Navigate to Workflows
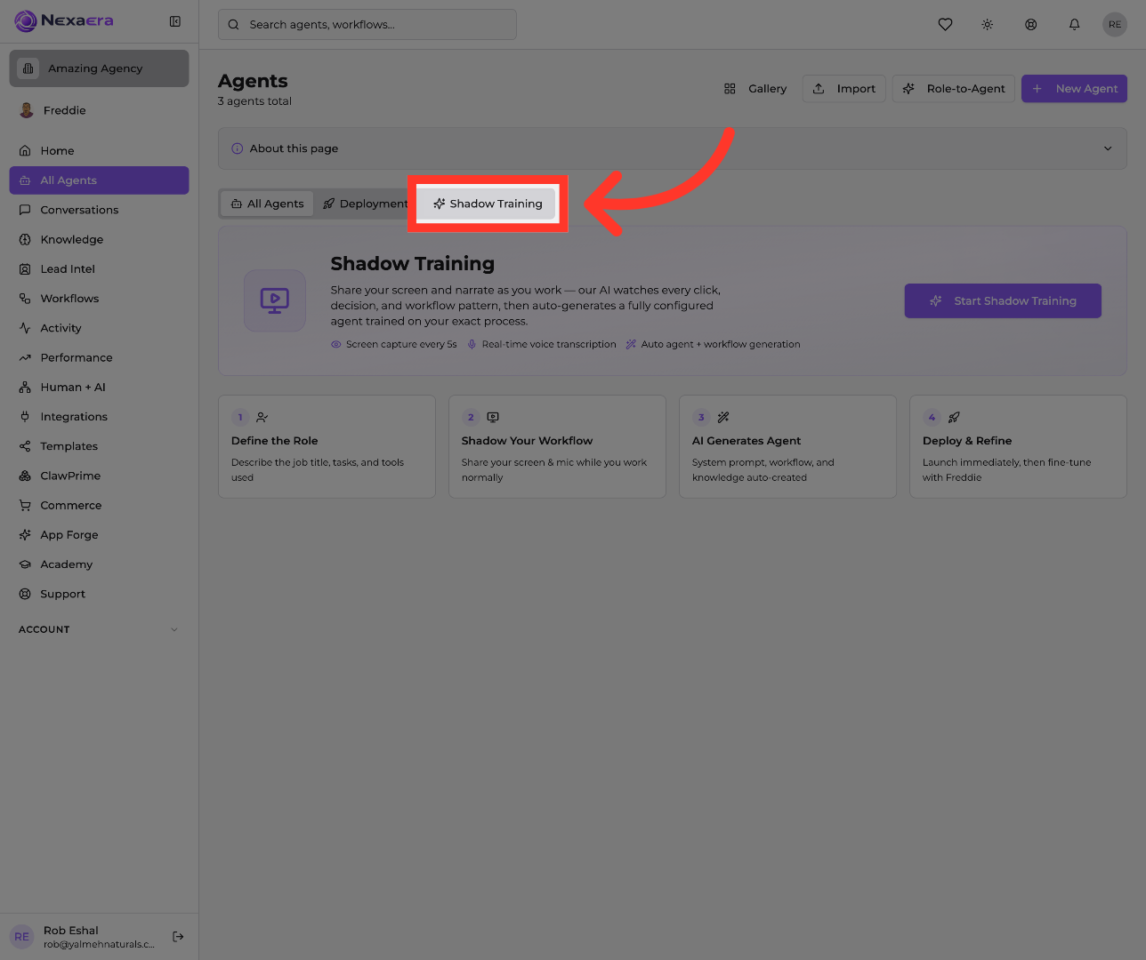The width and height of the screenshot is (1146, 960). click(x=99, y=299)
